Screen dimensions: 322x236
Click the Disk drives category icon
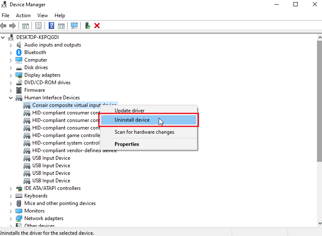pos(19,68)
